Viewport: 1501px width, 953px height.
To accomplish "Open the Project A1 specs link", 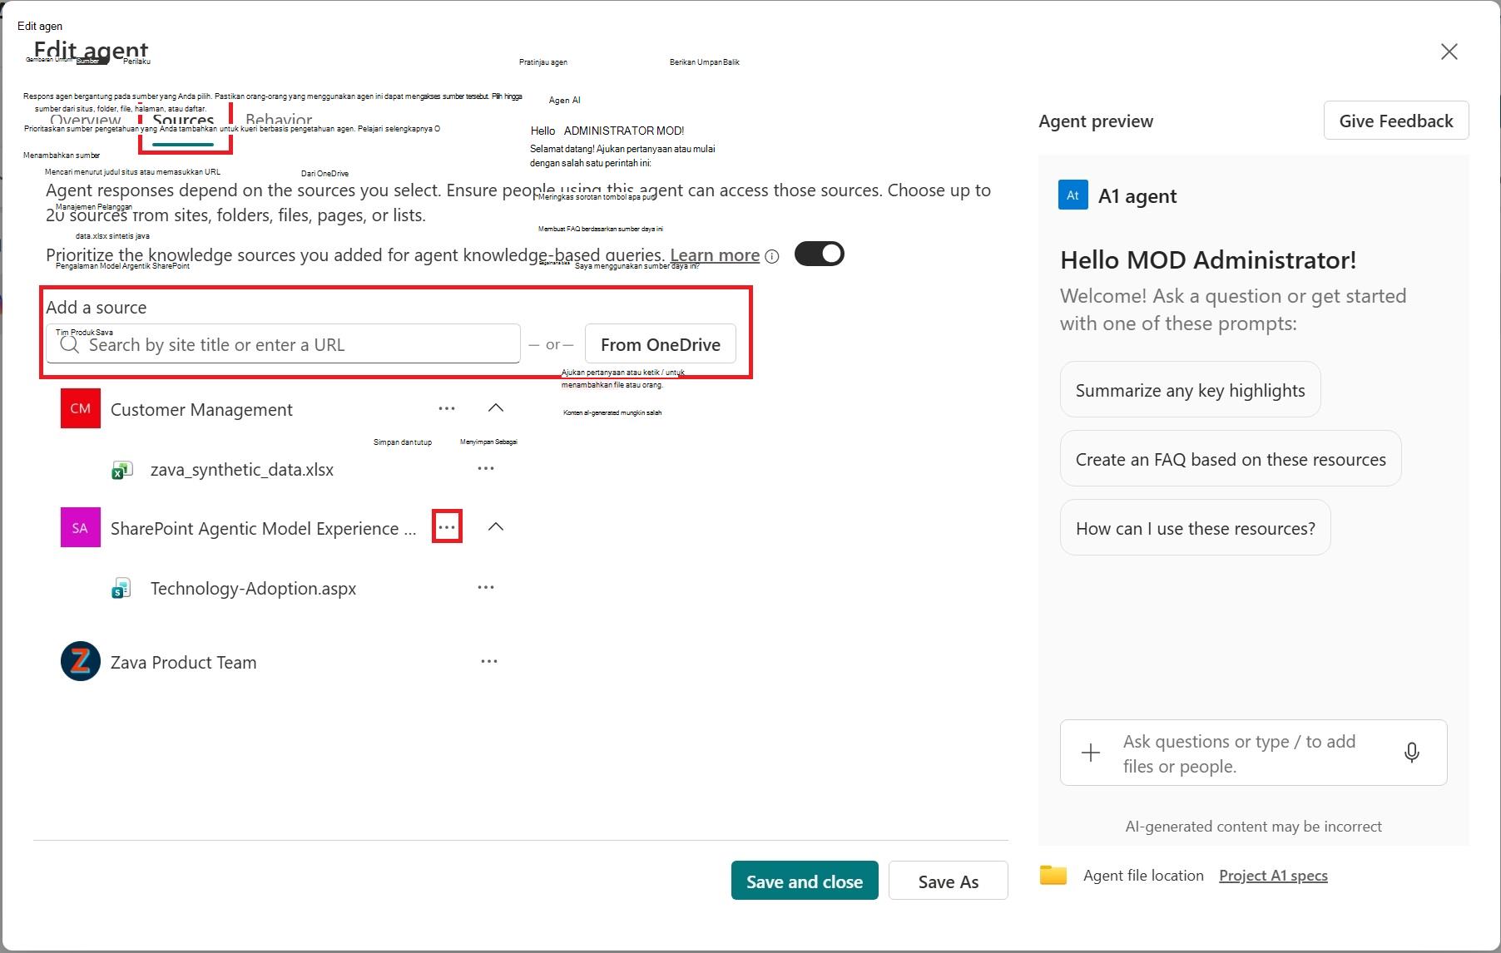I will tap(1273, 876).
